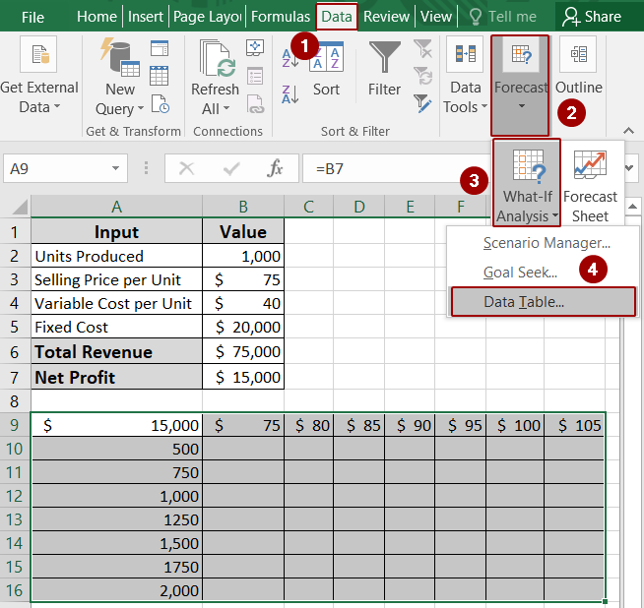This screenshot has width=644, height=608.
Task: Select Scenario Manager menu option
Action: pos(543,243)
